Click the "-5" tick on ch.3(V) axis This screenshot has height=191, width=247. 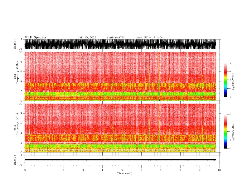tap(21, 165)
